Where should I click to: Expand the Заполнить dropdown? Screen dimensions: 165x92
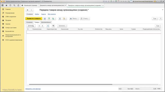tap(62, 26)
